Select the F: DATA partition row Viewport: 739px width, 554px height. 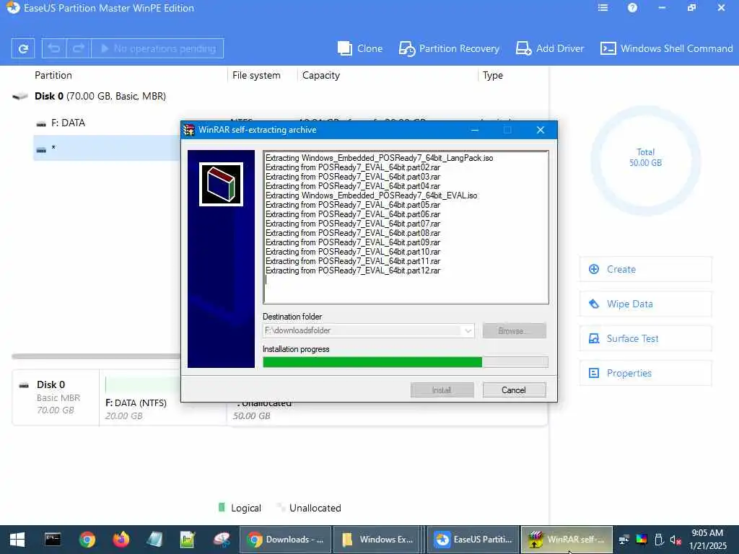coord(107,123)
